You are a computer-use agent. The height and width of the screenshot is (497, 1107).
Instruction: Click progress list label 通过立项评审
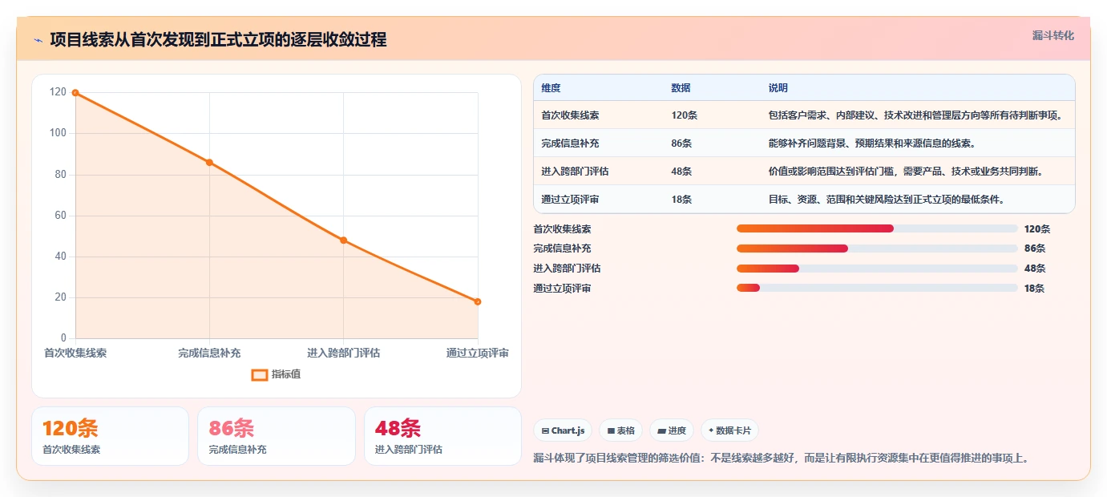(562, 289)
